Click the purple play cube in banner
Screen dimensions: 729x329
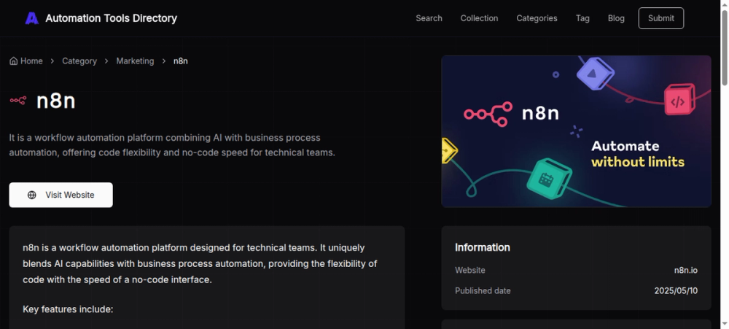coord(595,73)
